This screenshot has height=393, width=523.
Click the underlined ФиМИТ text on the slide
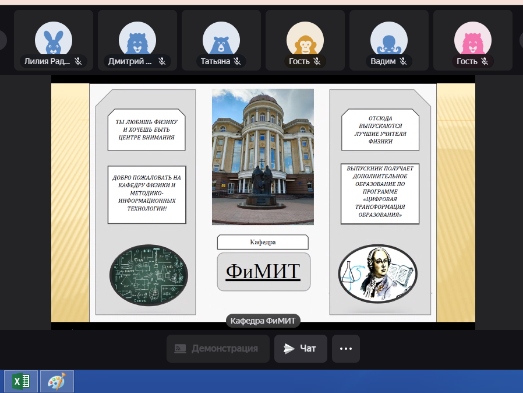point(263,272)
